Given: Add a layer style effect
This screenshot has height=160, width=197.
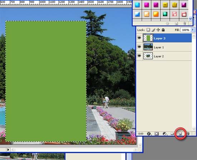Looking at the screenshot, I should tap(149, 134).
